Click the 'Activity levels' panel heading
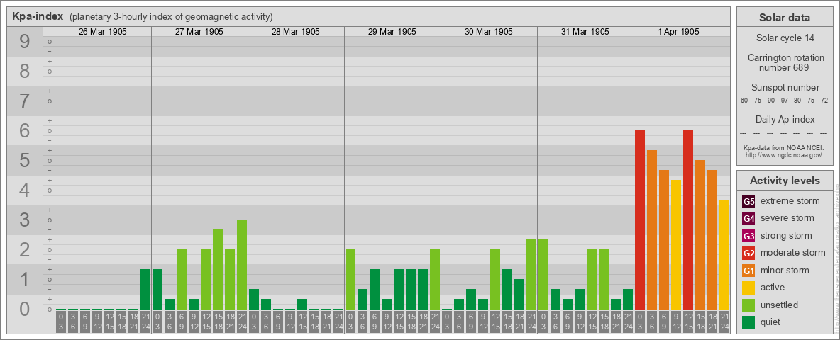Image resolution: width=840 pixels, height=340 pixels. click(784, 181)
